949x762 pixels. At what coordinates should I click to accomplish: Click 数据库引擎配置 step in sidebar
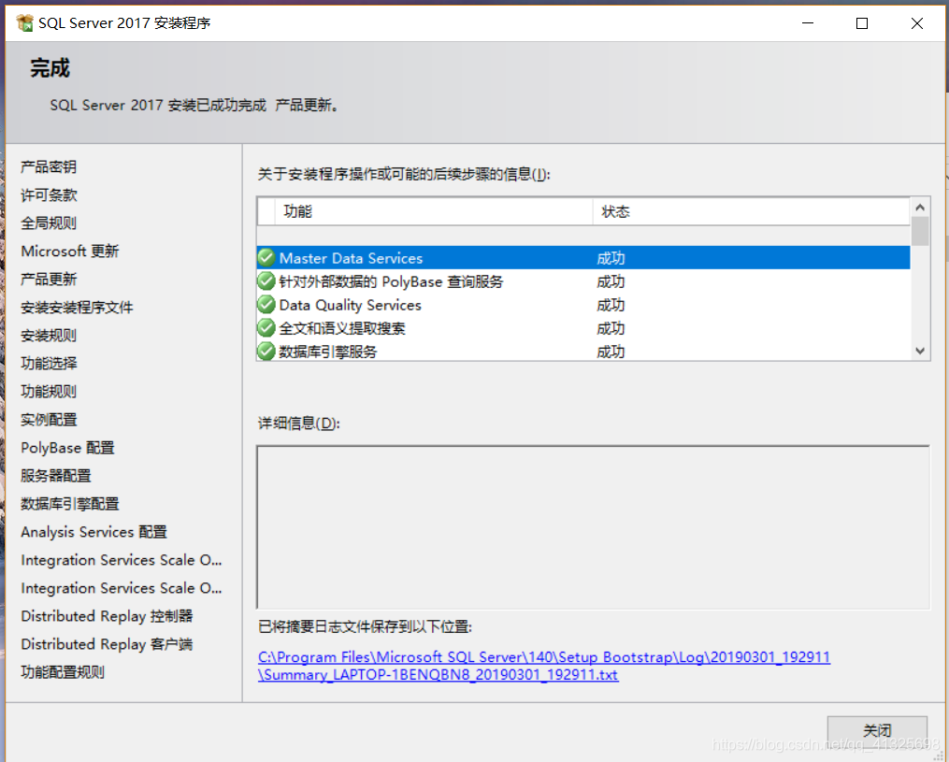click(x=69, y=504)
